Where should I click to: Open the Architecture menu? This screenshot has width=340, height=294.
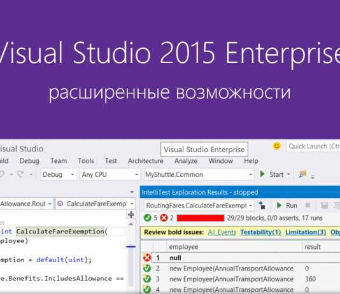coord(146,161)
